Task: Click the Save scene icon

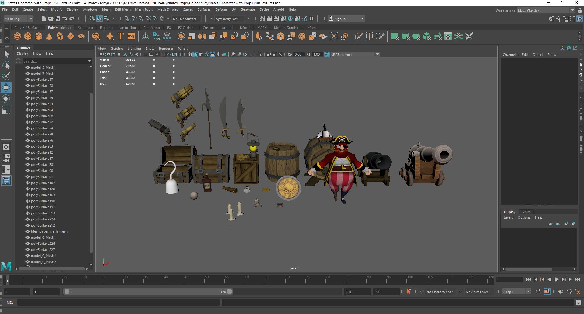Action: 58,19
